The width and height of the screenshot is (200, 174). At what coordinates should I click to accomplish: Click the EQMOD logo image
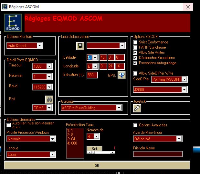coord(13,23)
